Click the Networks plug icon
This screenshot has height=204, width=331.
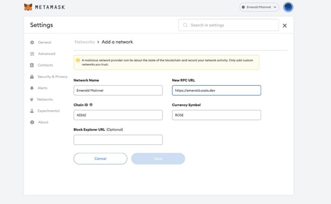pyautogui.click(x=32, y=99)
